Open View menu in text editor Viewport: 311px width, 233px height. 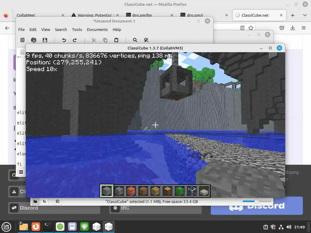pyautogui.click(x=46, y=29)
